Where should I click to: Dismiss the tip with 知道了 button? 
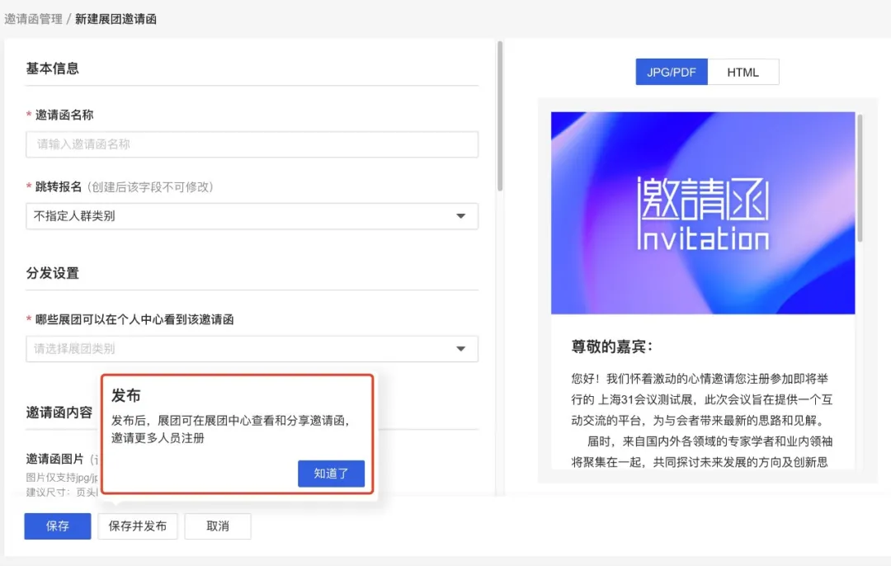click(331, 474)
